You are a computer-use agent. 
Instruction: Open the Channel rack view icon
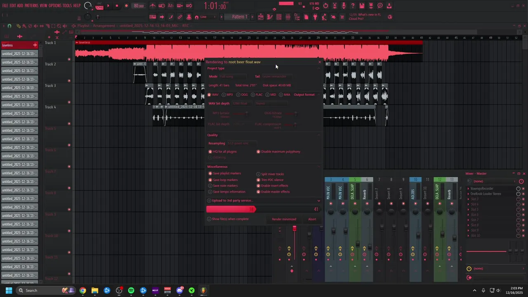(278, 17)
